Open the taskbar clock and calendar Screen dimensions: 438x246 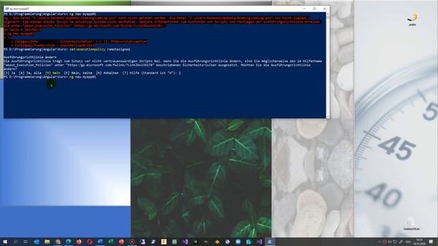420,241
